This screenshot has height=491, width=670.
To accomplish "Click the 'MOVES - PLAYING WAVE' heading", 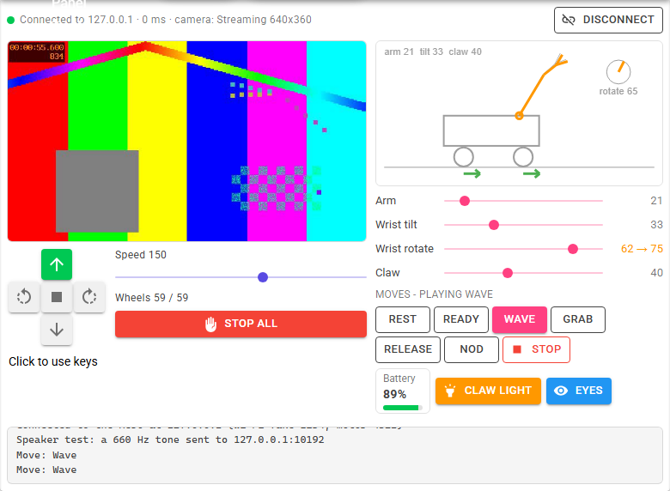I will pyautogui.click(x=434, y=294).
